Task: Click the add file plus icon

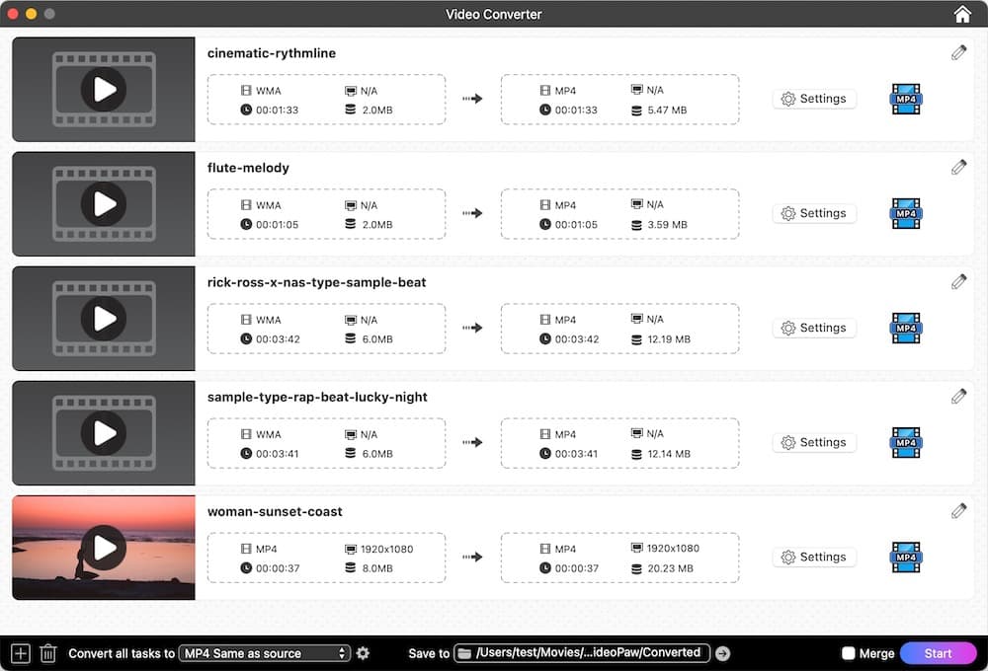Action: pyautogui.click(x=20, y=653)
